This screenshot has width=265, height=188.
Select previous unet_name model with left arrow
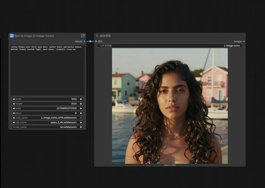pyautogui.click(x=13, y=118)
